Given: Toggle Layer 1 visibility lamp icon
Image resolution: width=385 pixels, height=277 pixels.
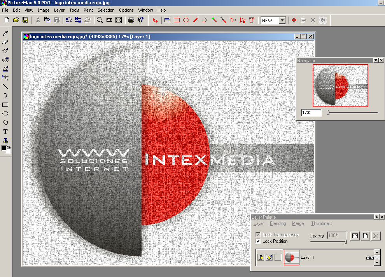Looking at the screenshot, I should coord(261,257).
